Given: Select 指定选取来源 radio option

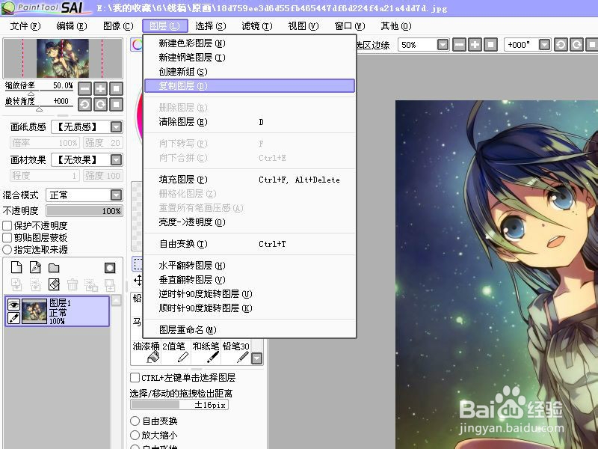Looking at the screenshot, I should [x=7, y=250].
